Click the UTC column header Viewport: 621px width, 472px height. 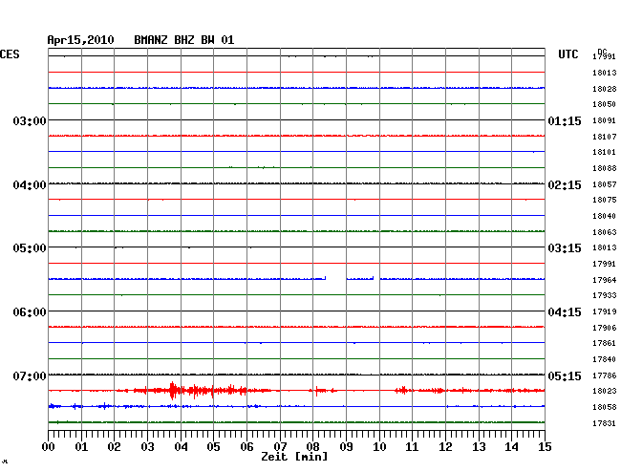point(568,54)
